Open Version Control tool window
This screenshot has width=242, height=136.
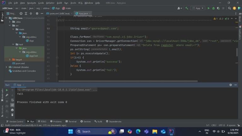(15, 122)
